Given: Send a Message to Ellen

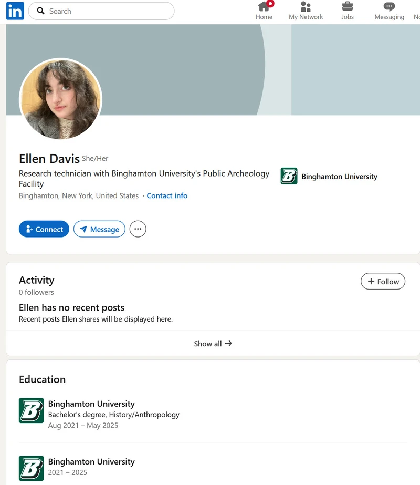Looking at the screenshot, I should 99,229.
